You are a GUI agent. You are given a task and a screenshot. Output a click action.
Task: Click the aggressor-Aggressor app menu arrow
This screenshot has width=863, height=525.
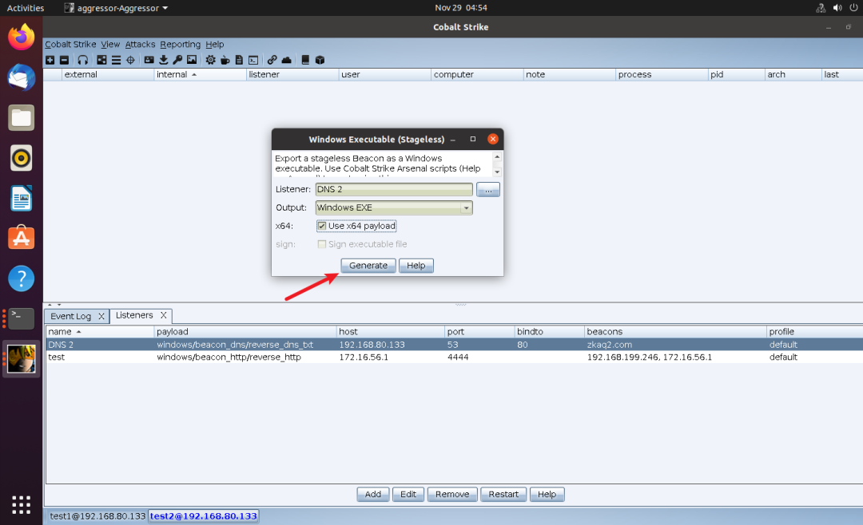click(x=165, y=8)
